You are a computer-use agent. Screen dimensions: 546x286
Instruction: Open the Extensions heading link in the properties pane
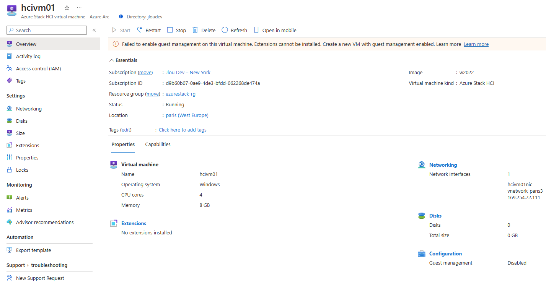(x=134, y=224)
